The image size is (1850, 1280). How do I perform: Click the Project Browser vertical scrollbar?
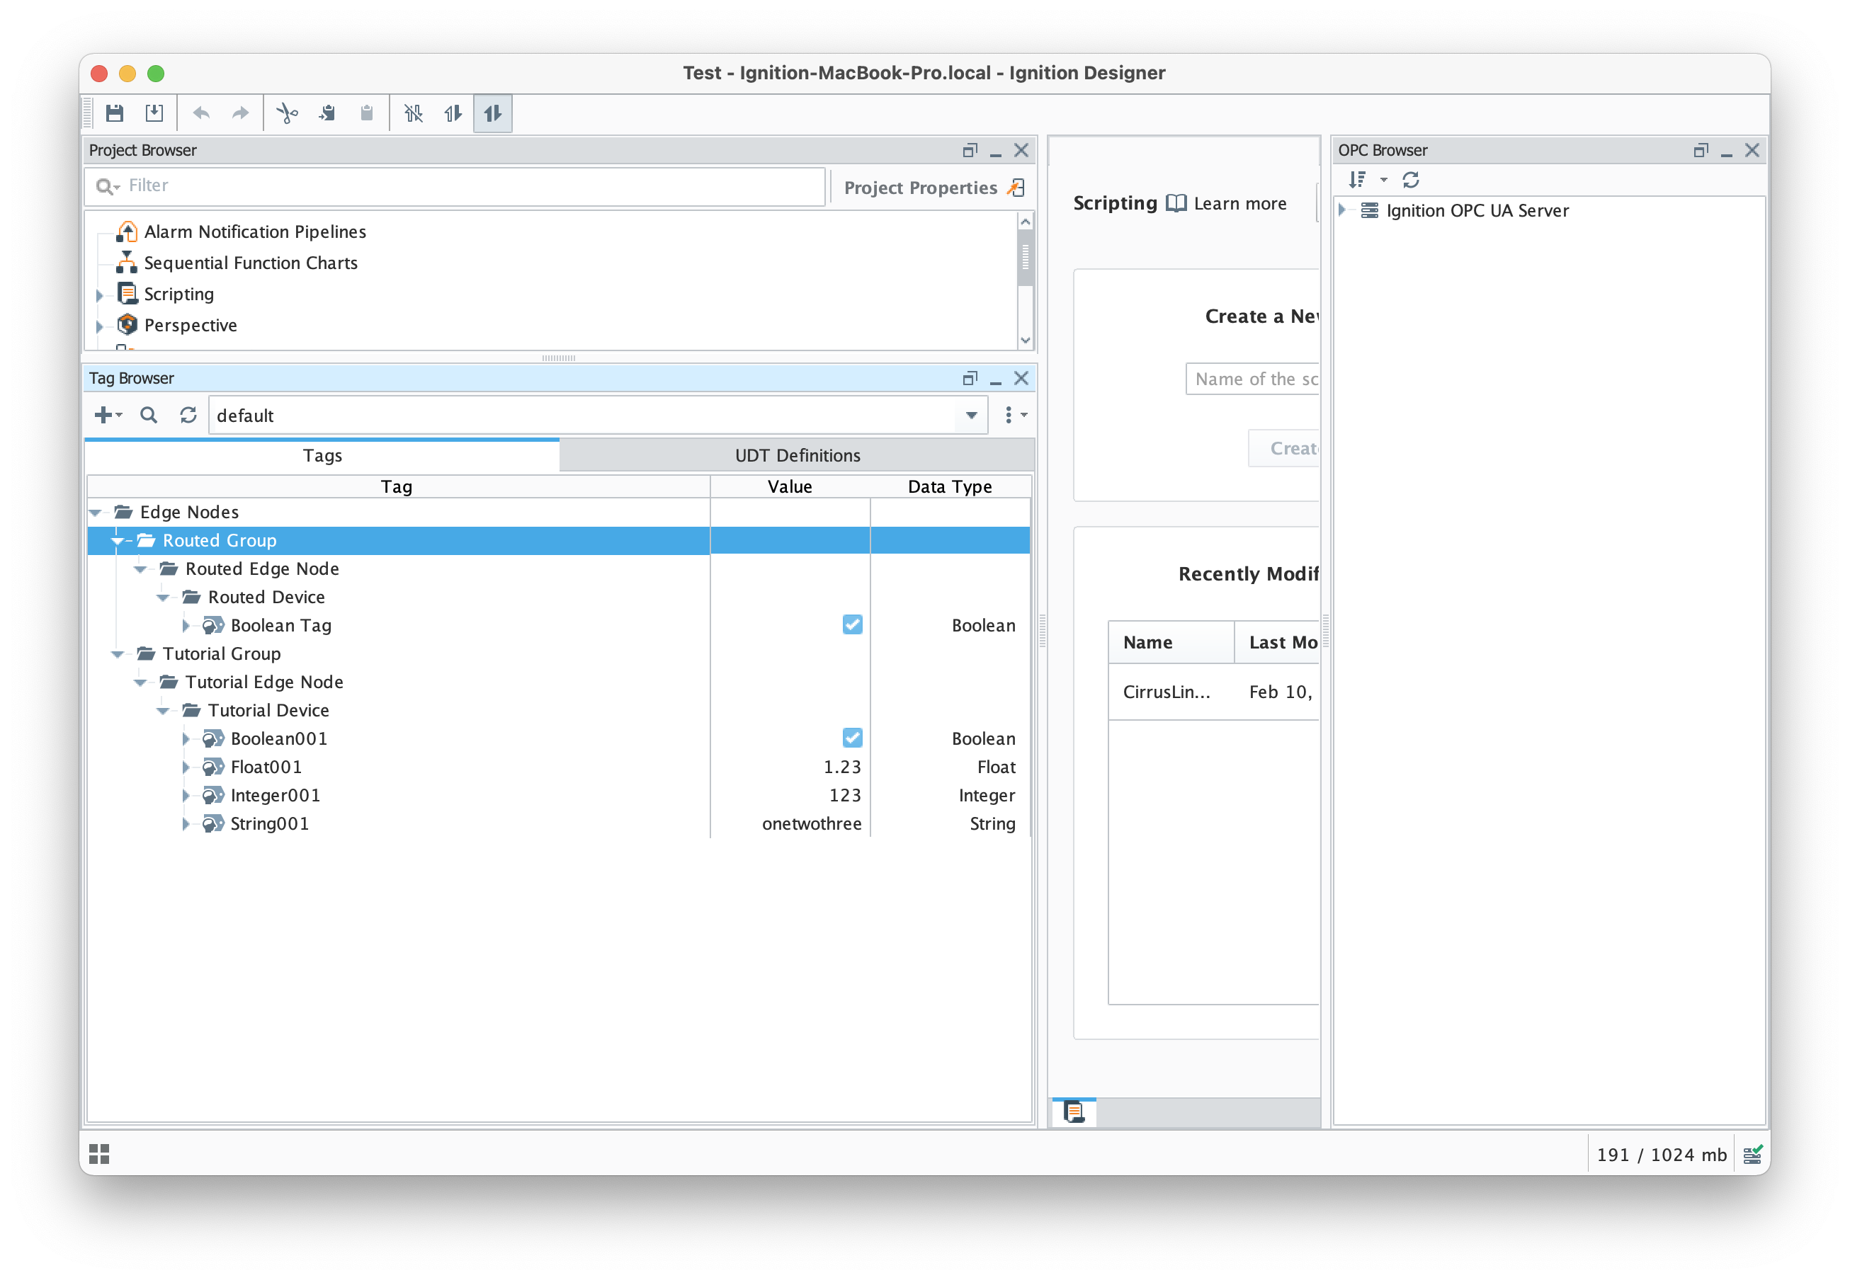tap(1024, 258)
